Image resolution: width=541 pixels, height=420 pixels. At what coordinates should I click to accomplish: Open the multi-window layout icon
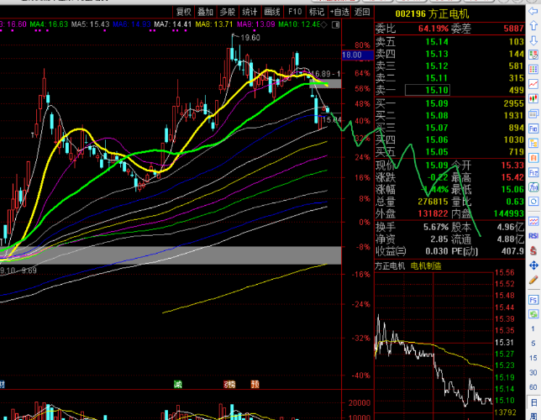[x=533, y=113]
